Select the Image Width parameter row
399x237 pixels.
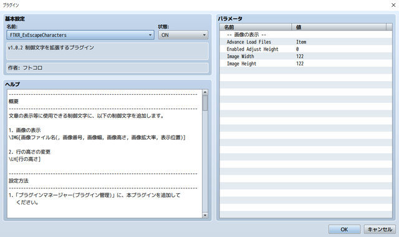306,56
